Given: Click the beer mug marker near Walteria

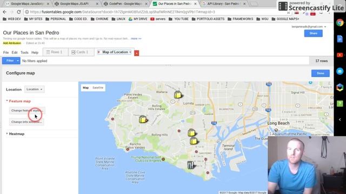Looking at the screenshot, I should (x=178, y=94).
